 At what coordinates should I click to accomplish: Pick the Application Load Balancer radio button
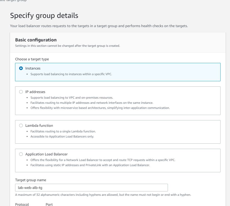click(x=21, y=154)
